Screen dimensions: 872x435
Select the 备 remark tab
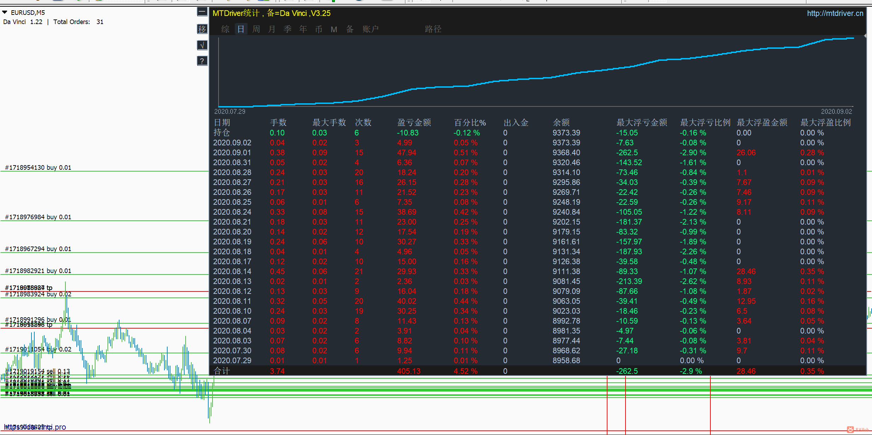click(350, 29)
